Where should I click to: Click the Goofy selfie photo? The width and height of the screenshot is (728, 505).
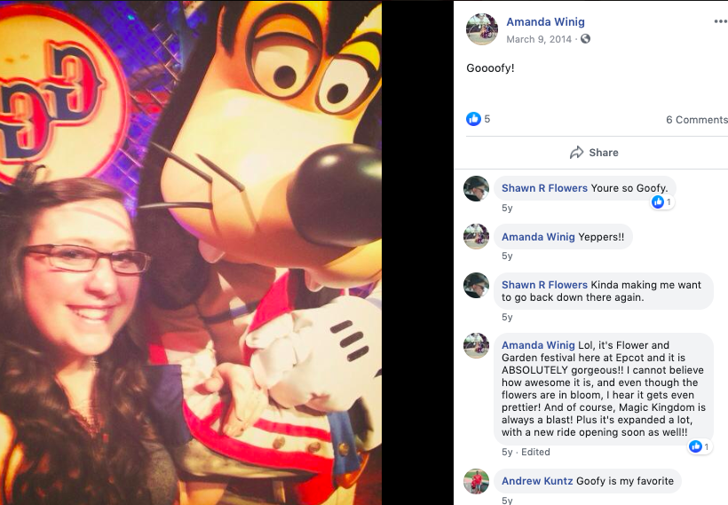(x=191, y=252)
